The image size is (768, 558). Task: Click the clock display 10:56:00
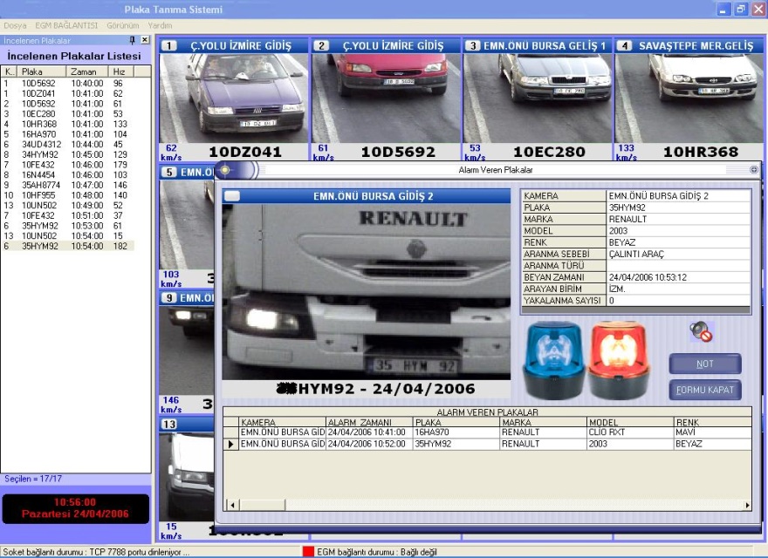75,502
